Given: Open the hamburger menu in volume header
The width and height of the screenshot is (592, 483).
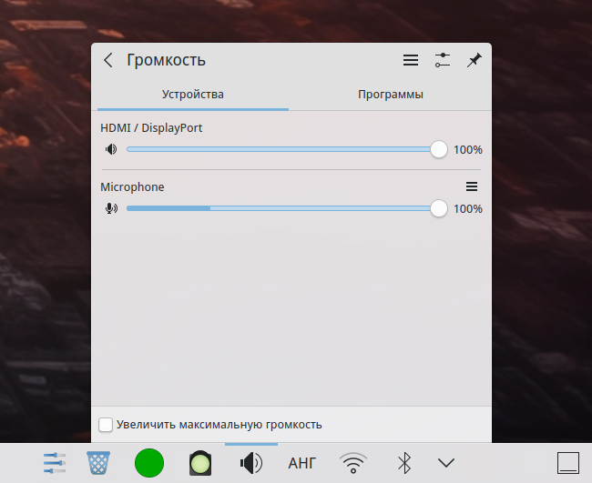Looking at the screenshot, I should [x=411, y=60].
